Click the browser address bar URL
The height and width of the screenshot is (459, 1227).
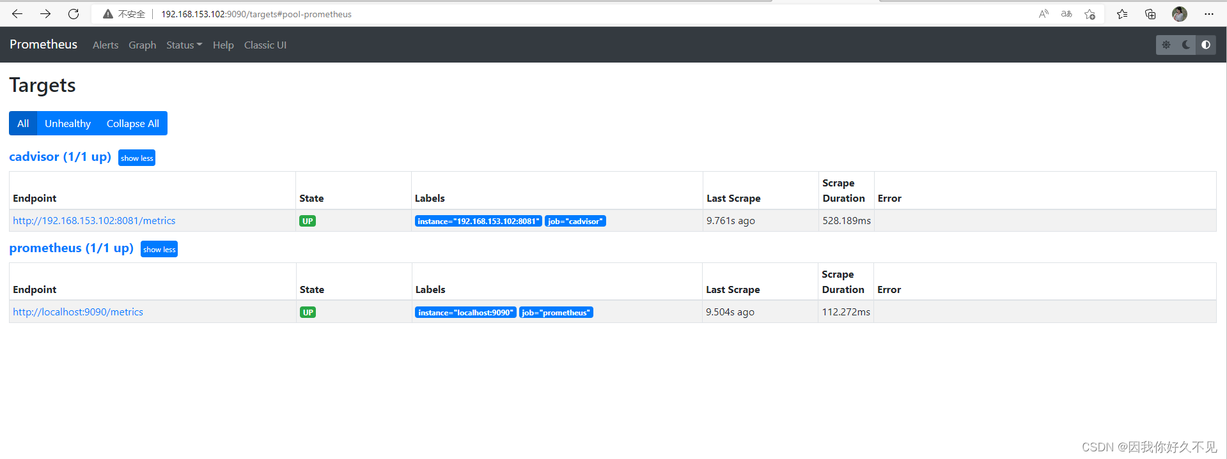click(256, 14)
